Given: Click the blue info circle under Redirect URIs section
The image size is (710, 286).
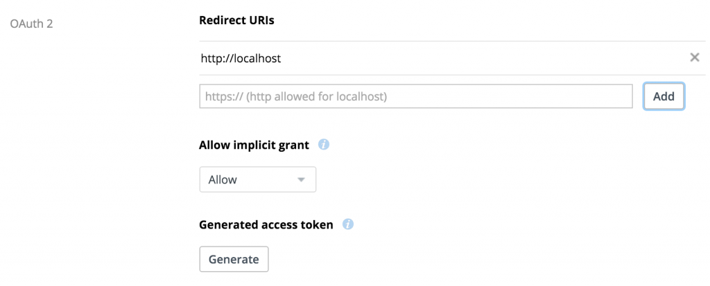Looking at the screenshot, I should [323, 145].
